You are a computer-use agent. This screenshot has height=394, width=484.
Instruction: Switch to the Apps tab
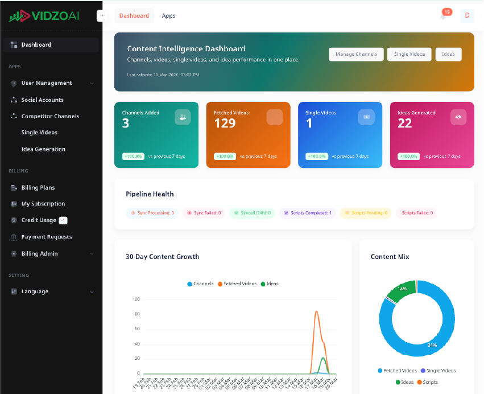coord(168,16)
